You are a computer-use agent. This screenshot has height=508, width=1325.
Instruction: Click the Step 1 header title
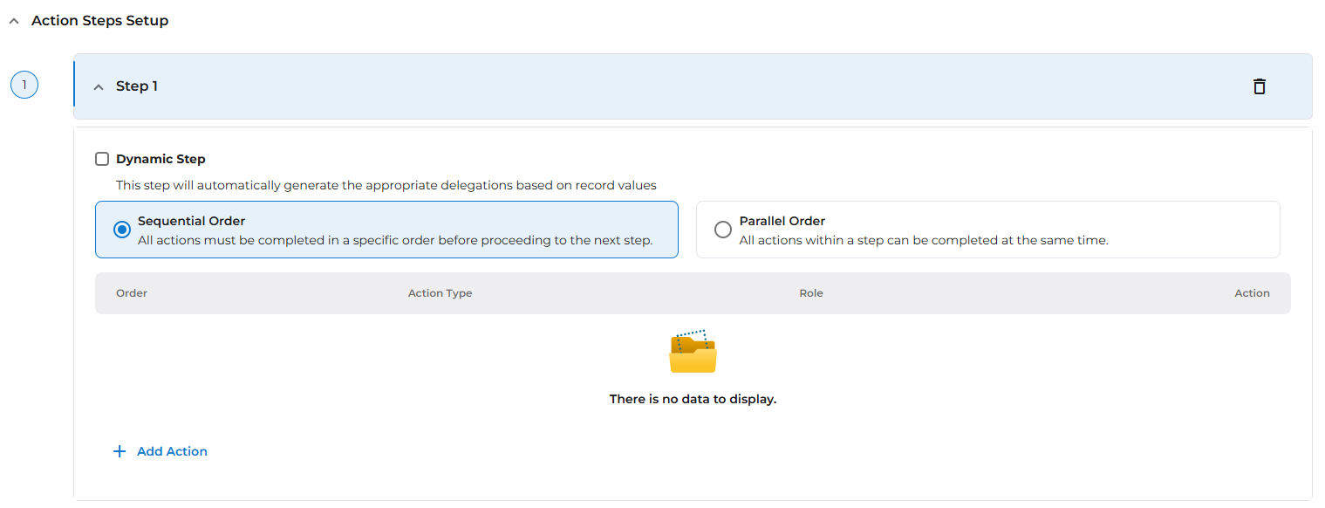tap(137, 86)
